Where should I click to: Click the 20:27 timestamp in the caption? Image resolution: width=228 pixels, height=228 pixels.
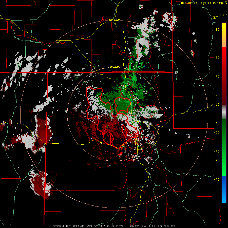pyautogui.click(x=170, y=226)
